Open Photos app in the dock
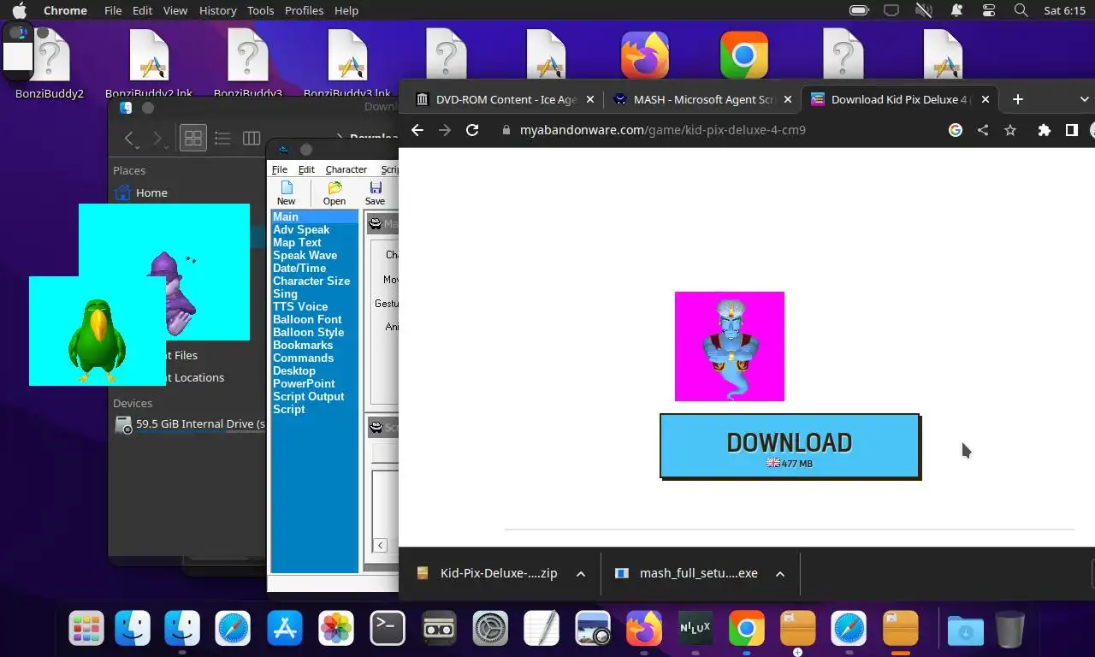 click(336, 629)
